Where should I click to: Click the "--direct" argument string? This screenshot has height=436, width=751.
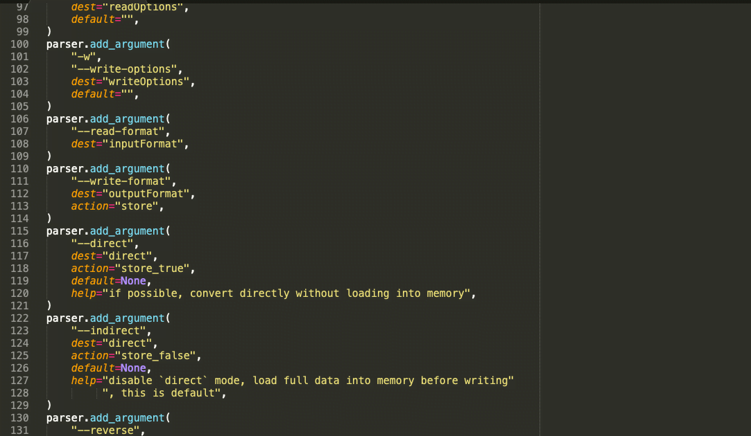pos(105,244)
